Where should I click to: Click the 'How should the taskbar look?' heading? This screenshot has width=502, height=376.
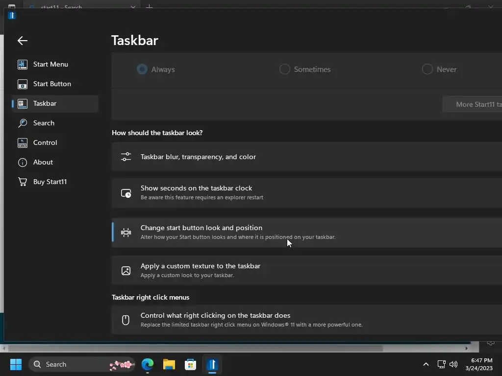(157, 133)
